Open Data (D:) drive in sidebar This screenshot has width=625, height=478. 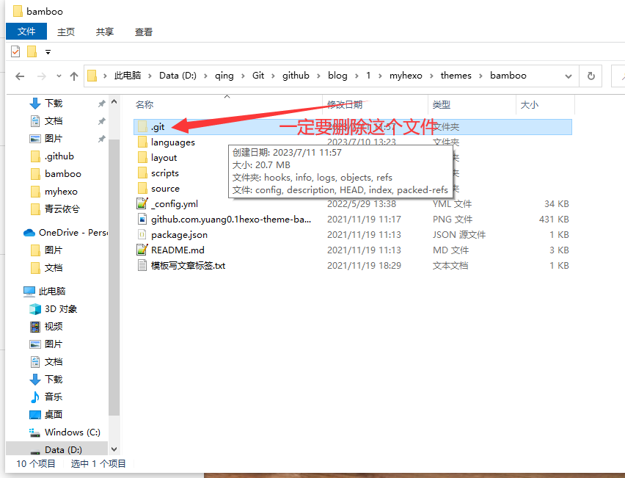[x=63, y=449]
